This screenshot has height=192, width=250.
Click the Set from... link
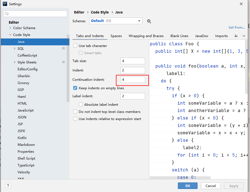pos(237,27)
